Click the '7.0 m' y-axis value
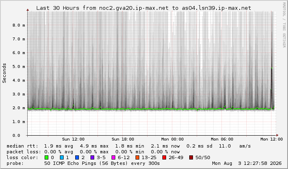Viewport: 288px width, 169px height. coord(19,39)
